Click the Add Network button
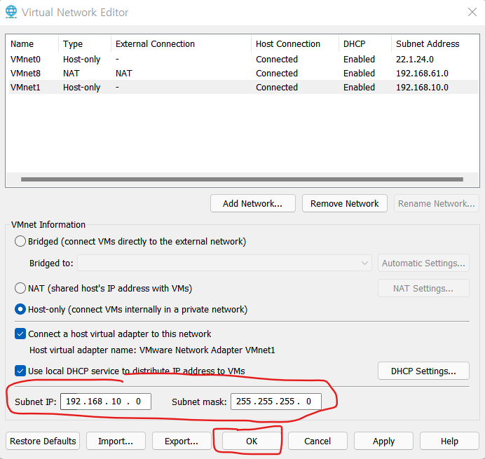Screen dimensions: 485x459 point(253,203)
